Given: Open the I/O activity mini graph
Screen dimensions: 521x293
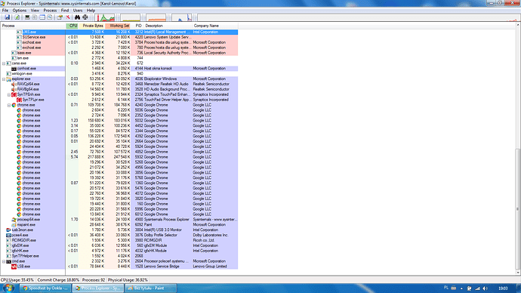Looking at the screenshot, I should point(182,17).
